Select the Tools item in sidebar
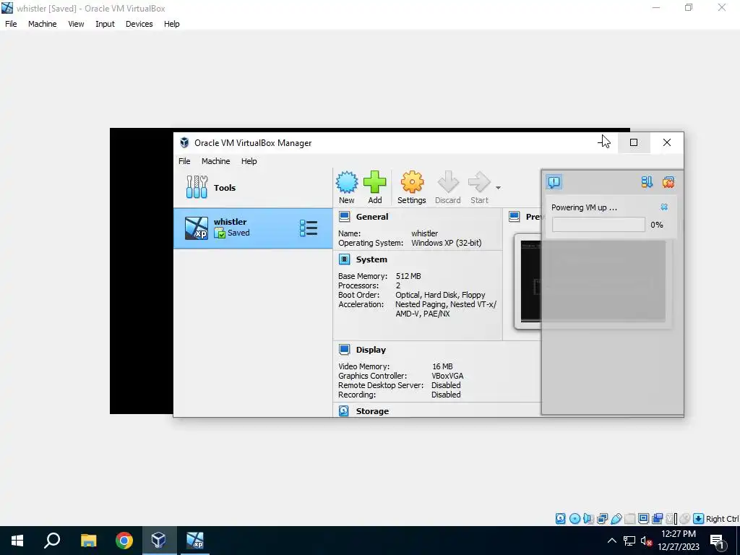 tap(252, 187)
